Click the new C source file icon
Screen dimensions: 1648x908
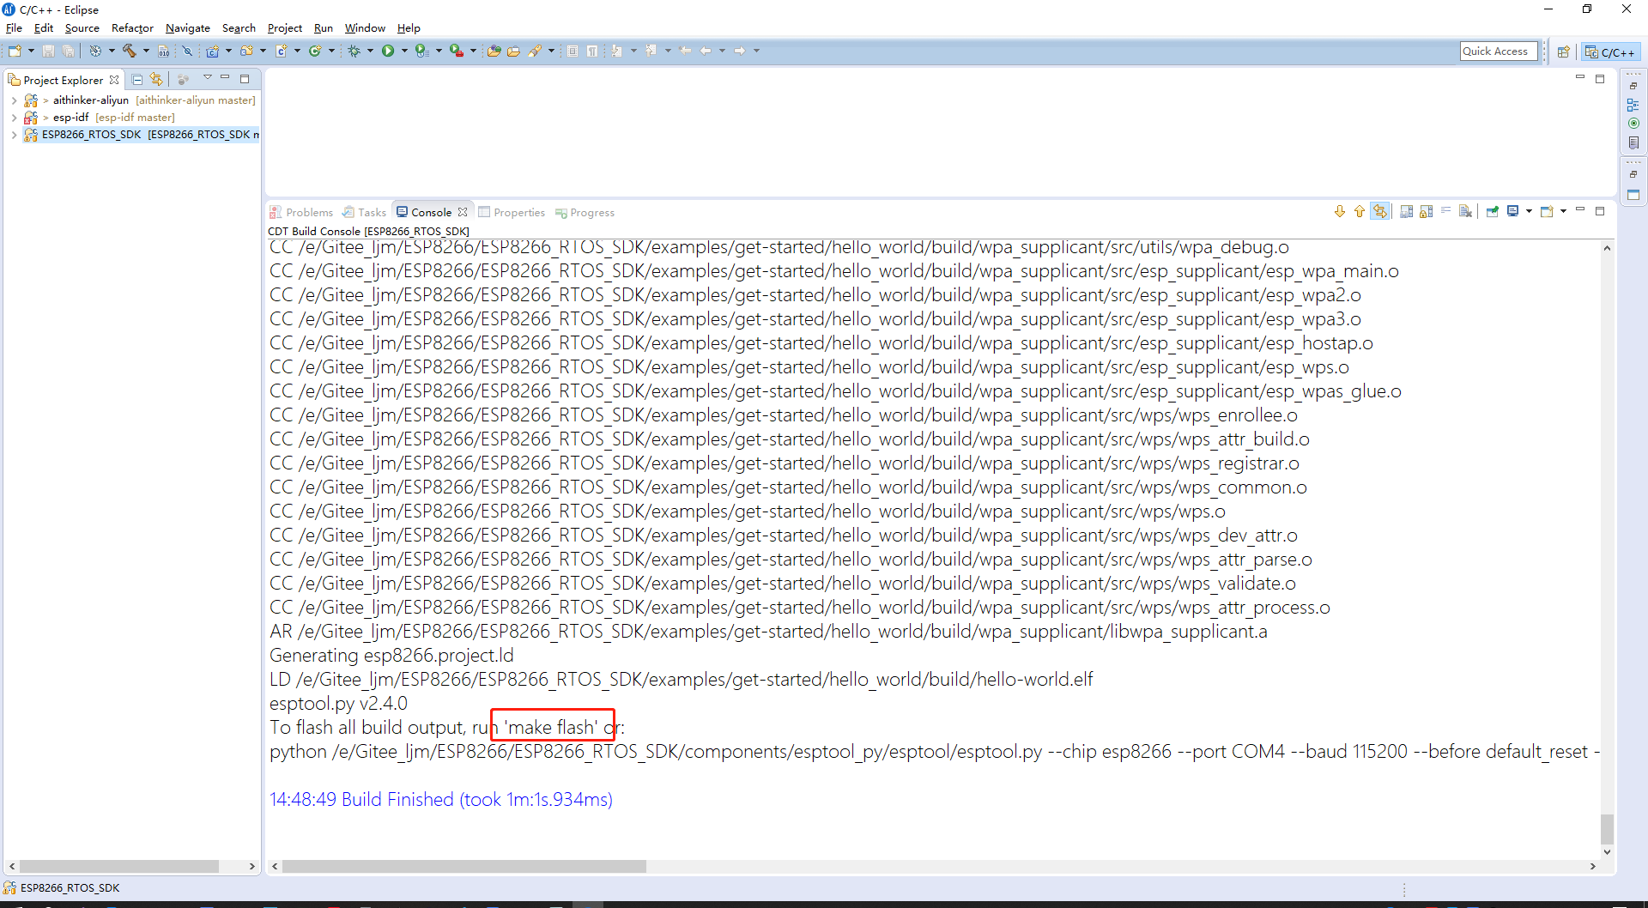coord(281,51)
